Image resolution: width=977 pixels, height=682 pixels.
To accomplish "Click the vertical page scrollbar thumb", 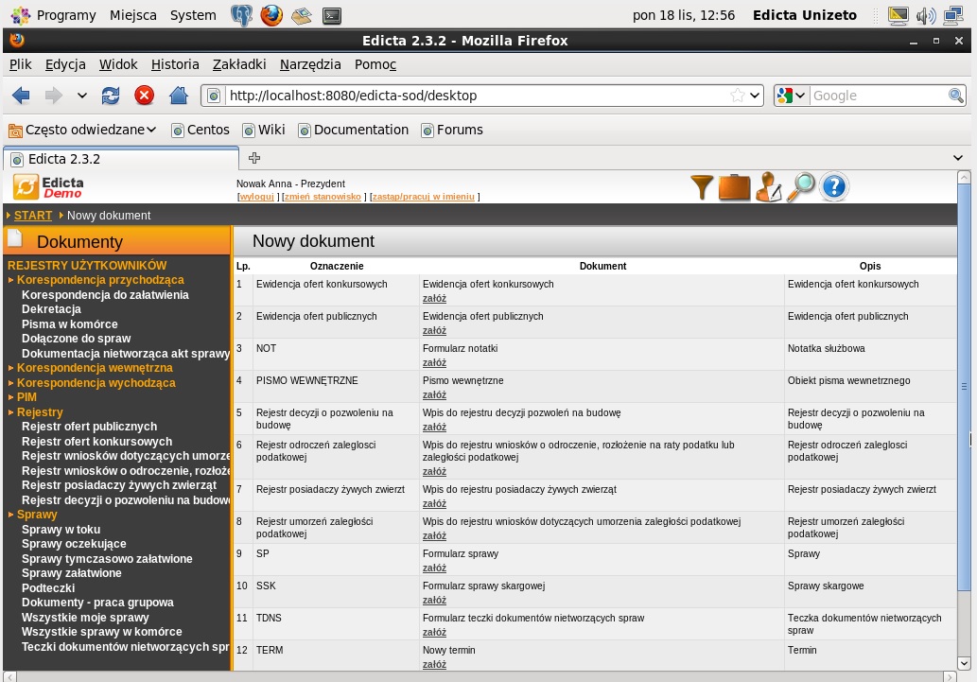I will 964,387.
